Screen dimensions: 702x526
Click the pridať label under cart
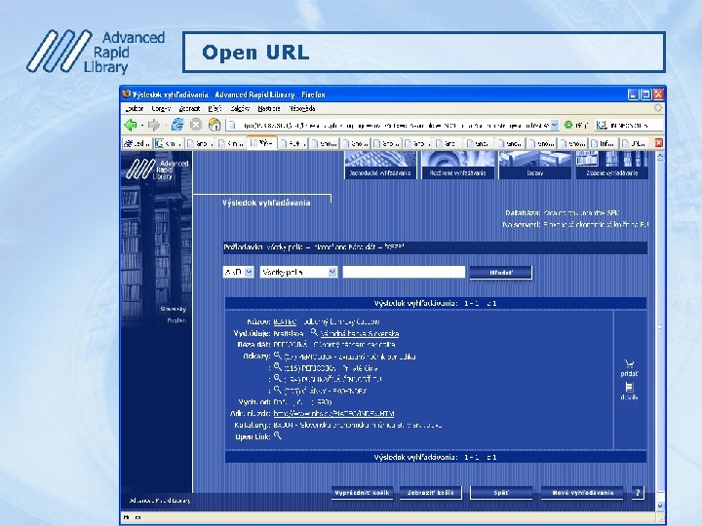tap(629, 373)
